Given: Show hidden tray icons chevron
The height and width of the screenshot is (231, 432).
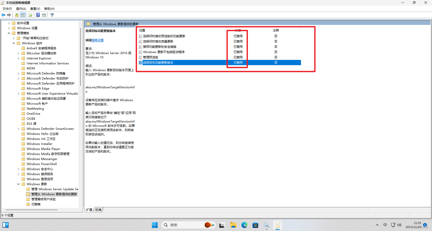Looking at the screenshot, I should pyautogui.click(x=377, y=225).
